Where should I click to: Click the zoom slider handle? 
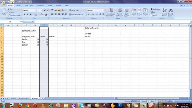tap(182, 101)
